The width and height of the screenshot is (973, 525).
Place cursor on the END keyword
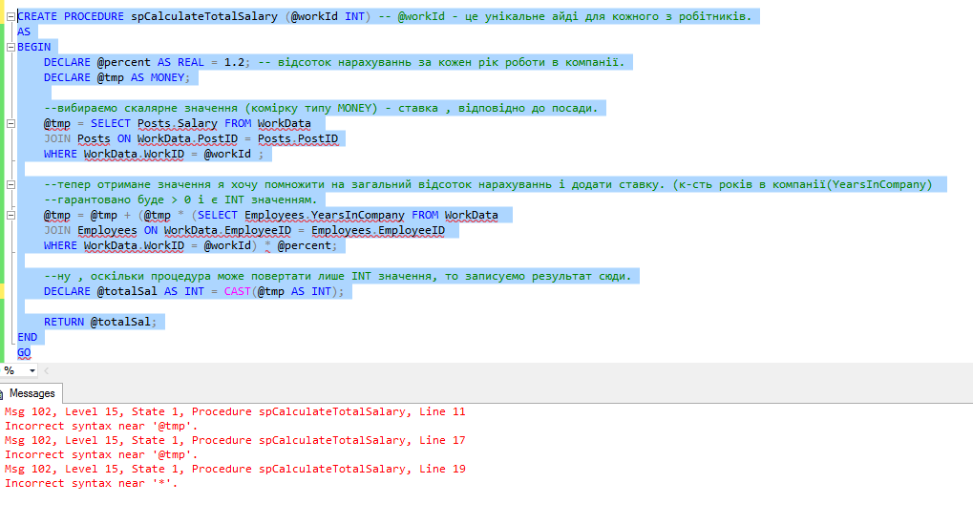[27, 337]
